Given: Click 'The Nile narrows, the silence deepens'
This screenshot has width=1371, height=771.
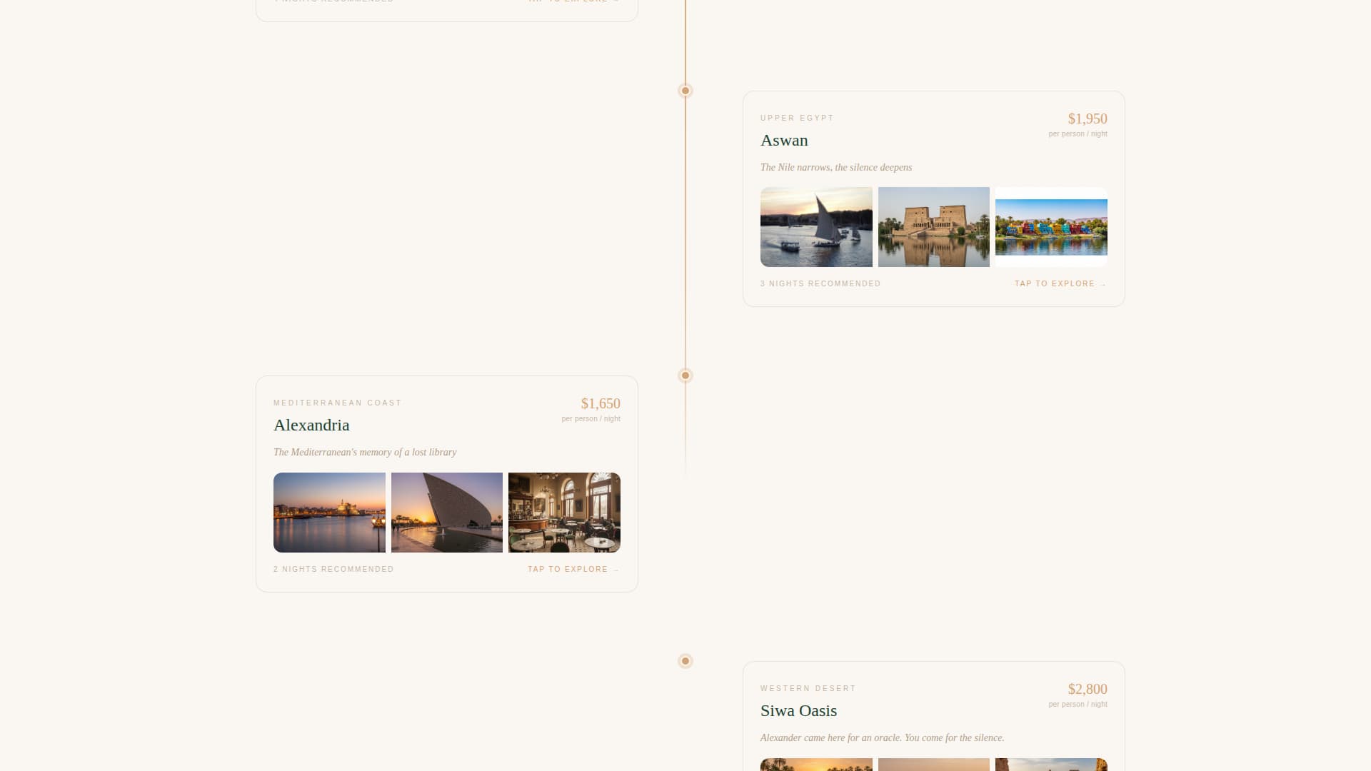Looking at the screenshot, I should point(836,168).
